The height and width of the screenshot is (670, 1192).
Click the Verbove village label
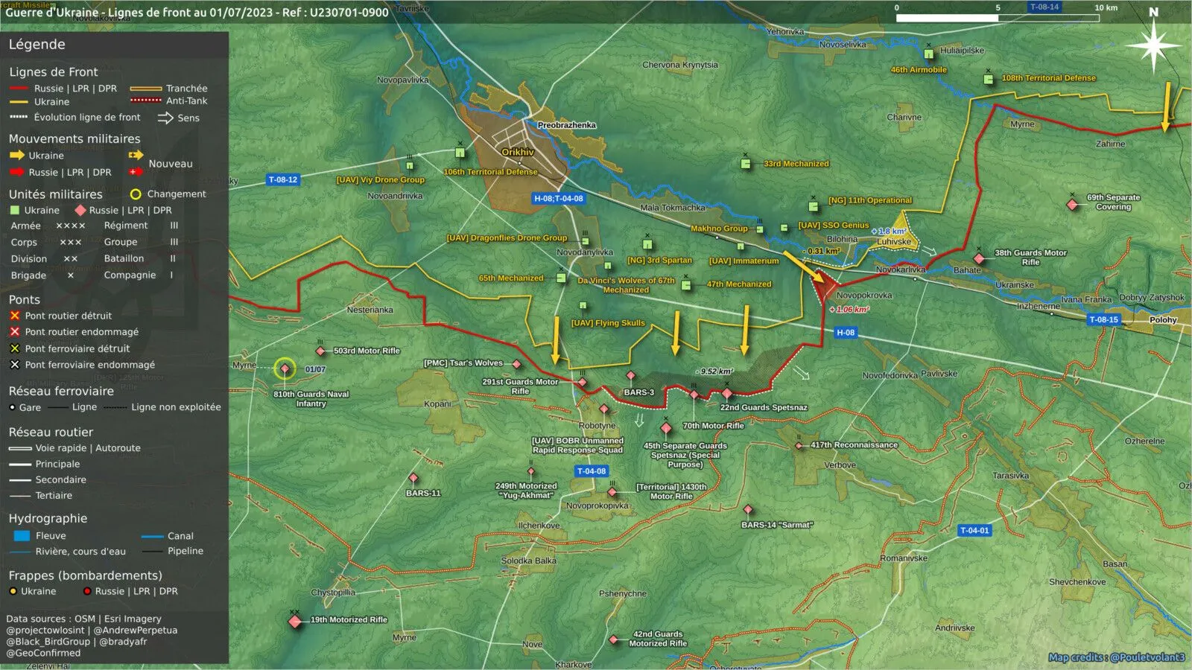(840, 465)
